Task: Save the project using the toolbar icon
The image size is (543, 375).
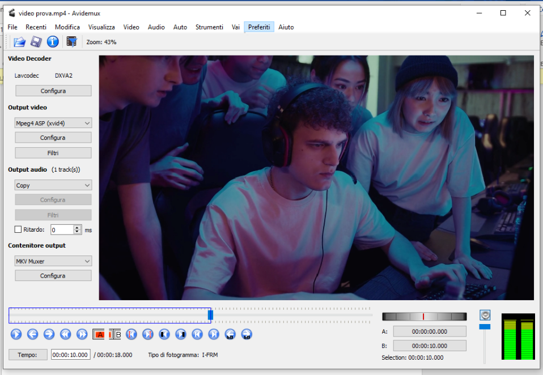Action: pyautogui.click(x=36, y=41)
